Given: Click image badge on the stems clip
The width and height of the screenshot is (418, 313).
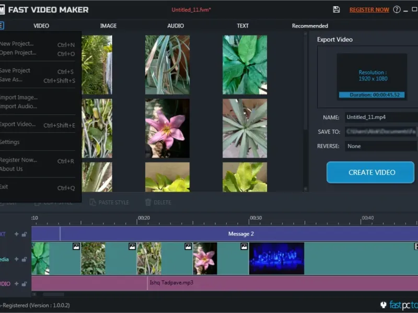Looking at the screenshot, I should pyautogui.click(x=188, y=246).
